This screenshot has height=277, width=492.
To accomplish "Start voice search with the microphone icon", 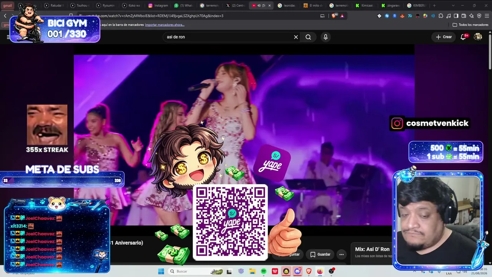I will 326,37.
